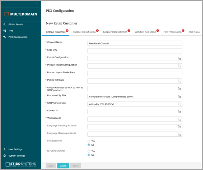Switch to the Supplier Classification tab
203x170 pixels.
point(84,32)
